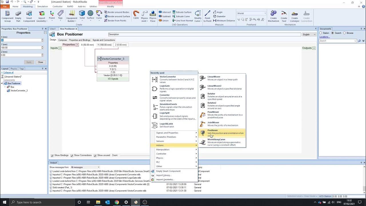Click the Description text field
The width and height of the screenshot is (366, 206).
coord(204,34)
